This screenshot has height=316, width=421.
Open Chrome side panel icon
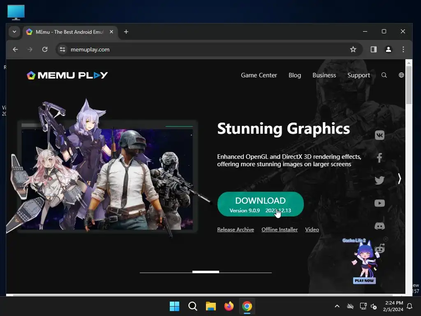[x=373, y=49]
